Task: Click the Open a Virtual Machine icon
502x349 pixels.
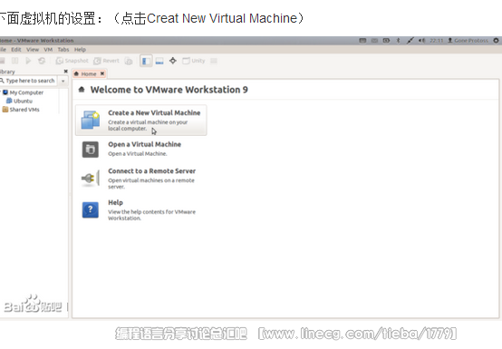Action: (x=91, y=150)
